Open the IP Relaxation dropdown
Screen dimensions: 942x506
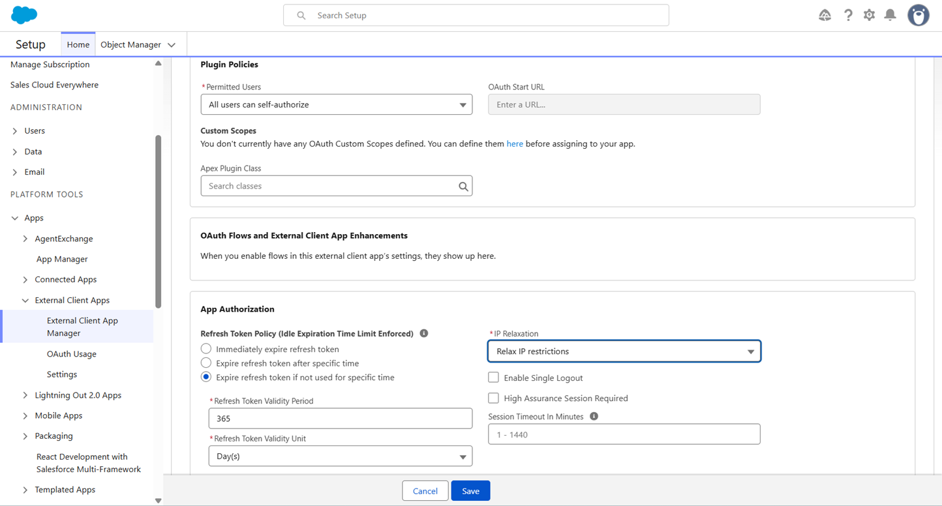point(624,351)
